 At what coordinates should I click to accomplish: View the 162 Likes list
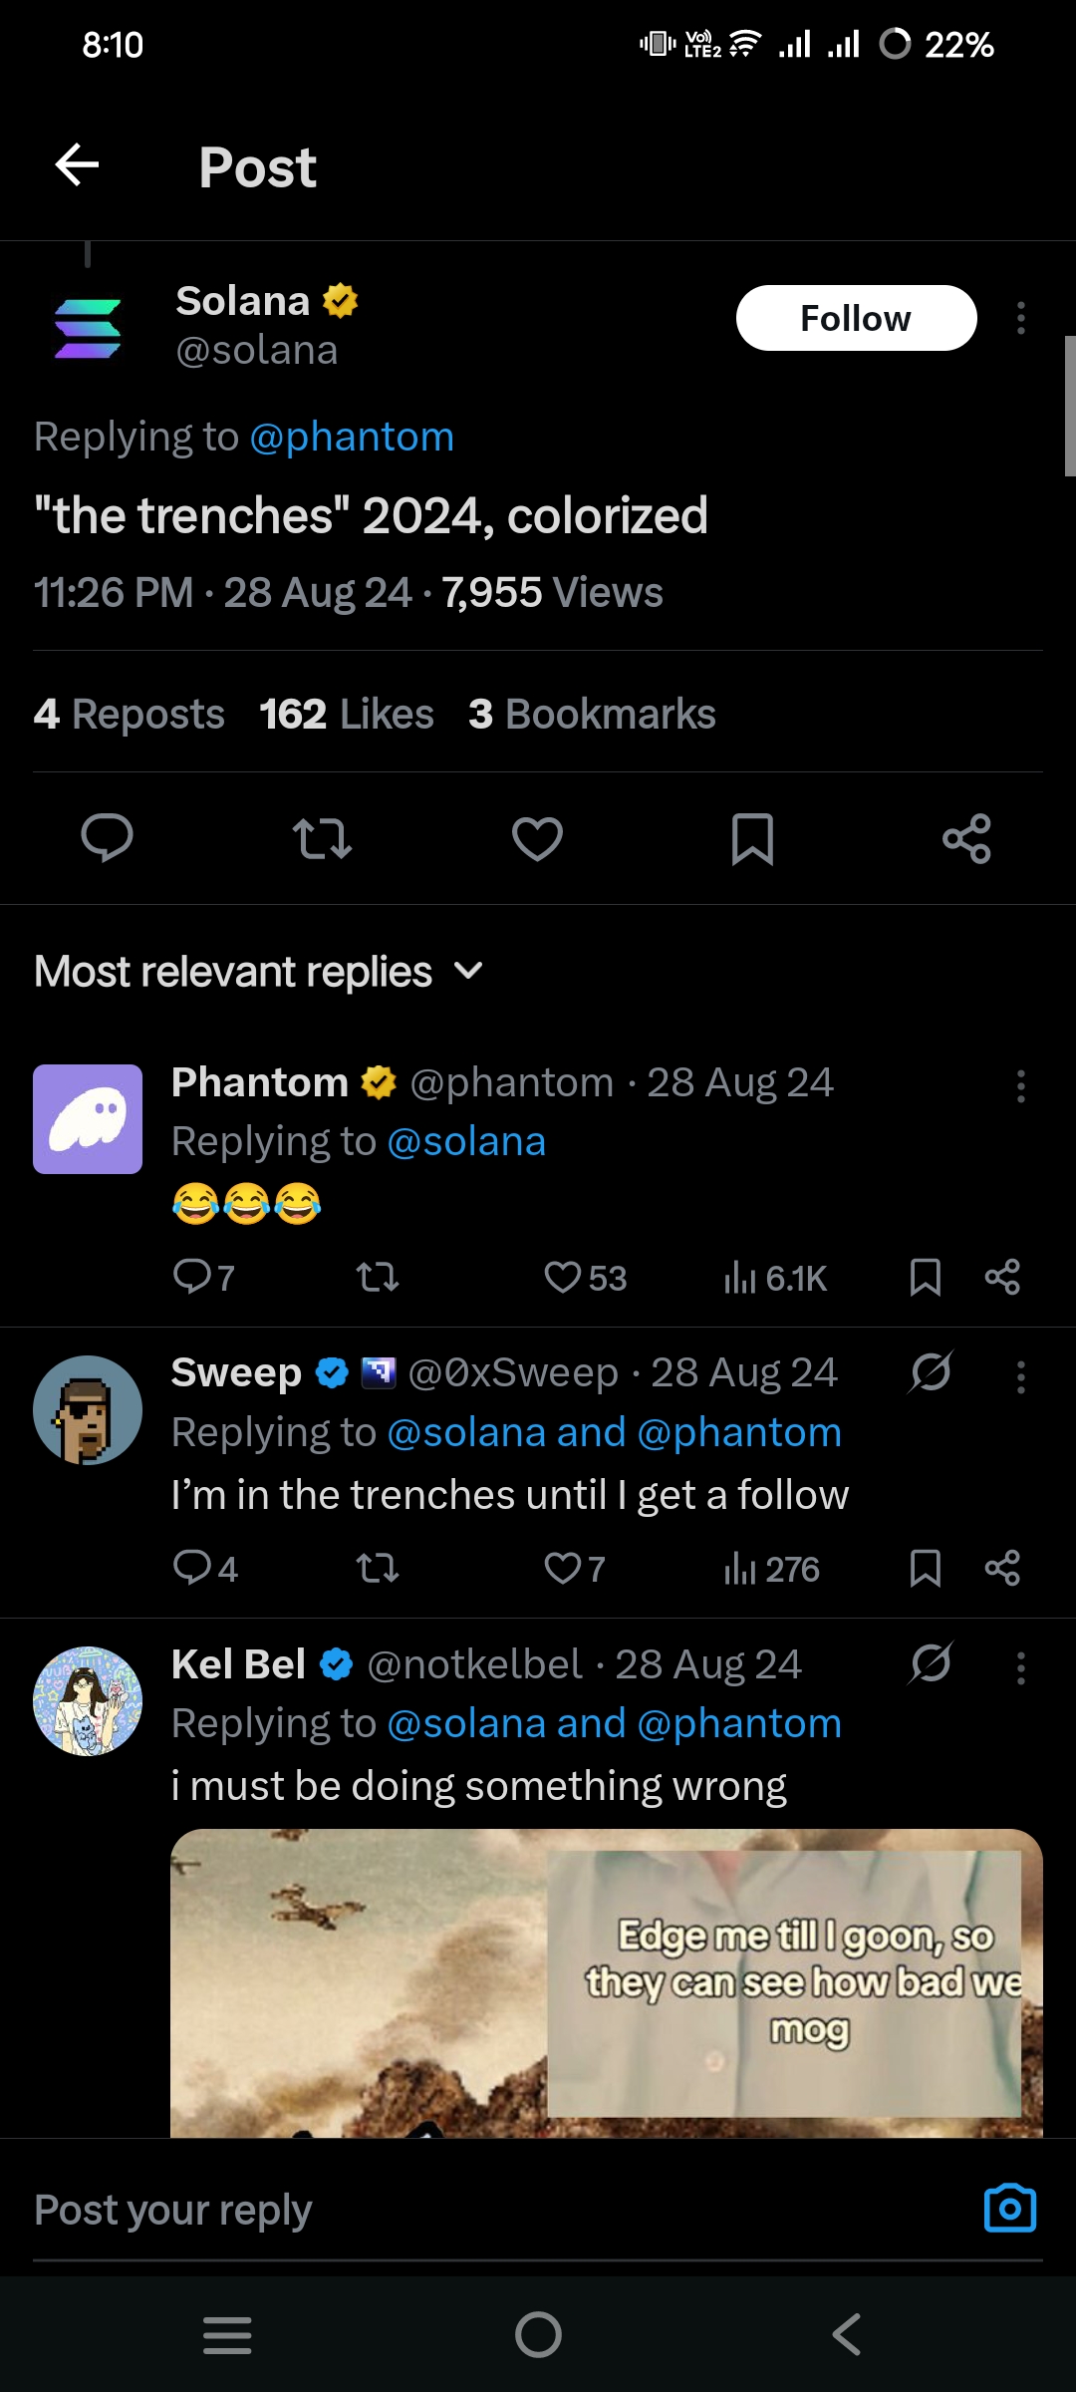pos(346,714)
